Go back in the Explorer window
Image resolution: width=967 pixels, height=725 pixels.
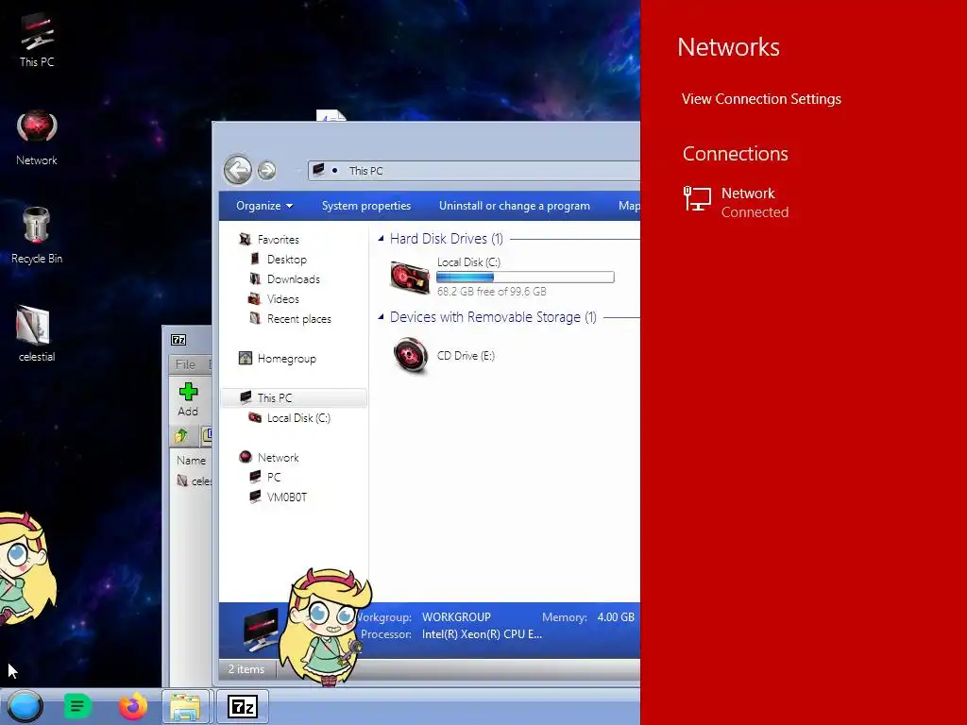(x=237, y=170)
